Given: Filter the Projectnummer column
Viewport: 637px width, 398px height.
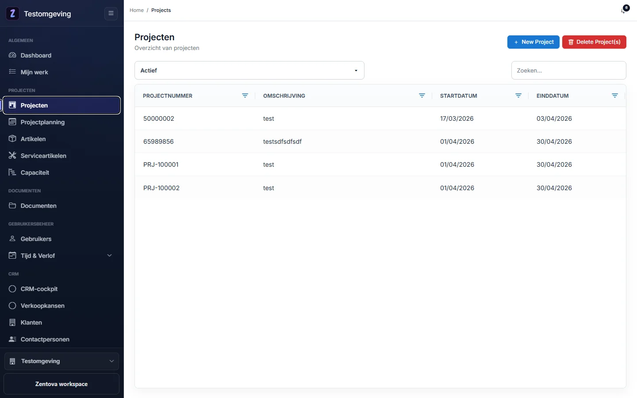Looking at the screenshot, I should [x=245, y=96].
